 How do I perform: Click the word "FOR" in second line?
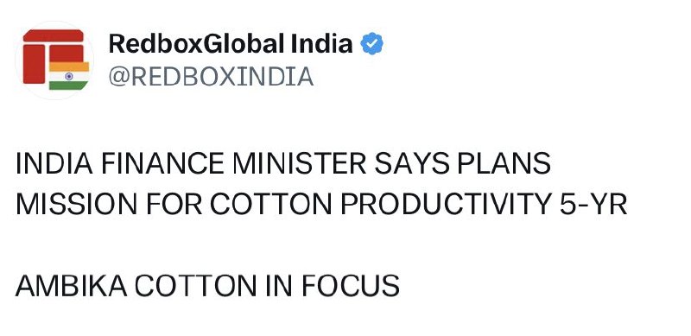(174, 205)
